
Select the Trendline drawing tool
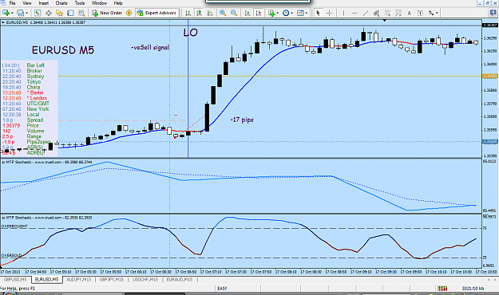coord(366,13)
